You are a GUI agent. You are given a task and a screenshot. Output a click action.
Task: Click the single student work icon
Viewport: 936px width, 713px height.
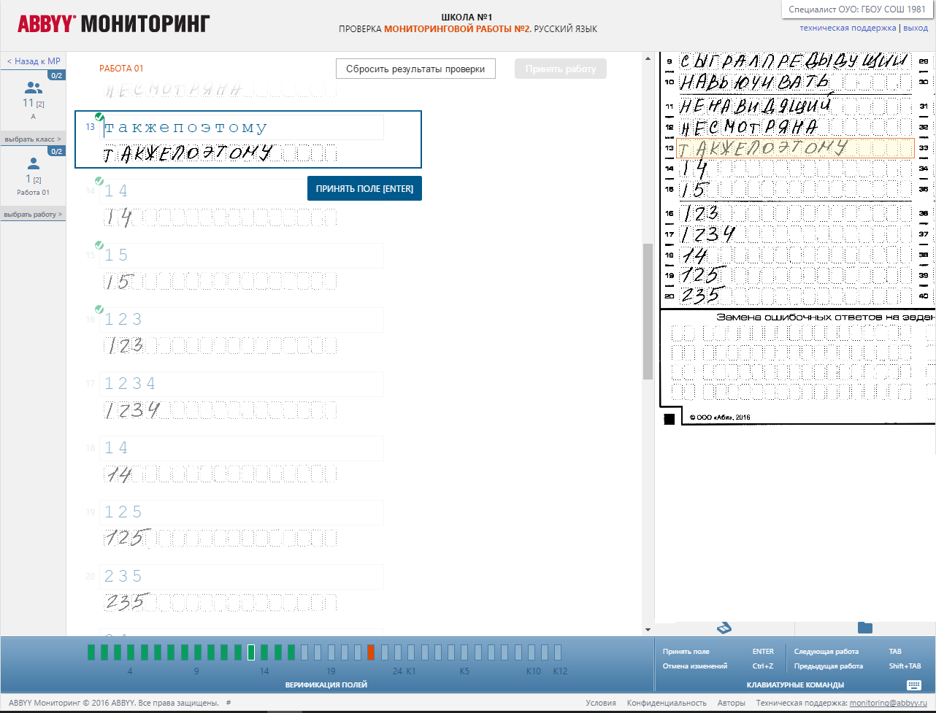point(34,164)
